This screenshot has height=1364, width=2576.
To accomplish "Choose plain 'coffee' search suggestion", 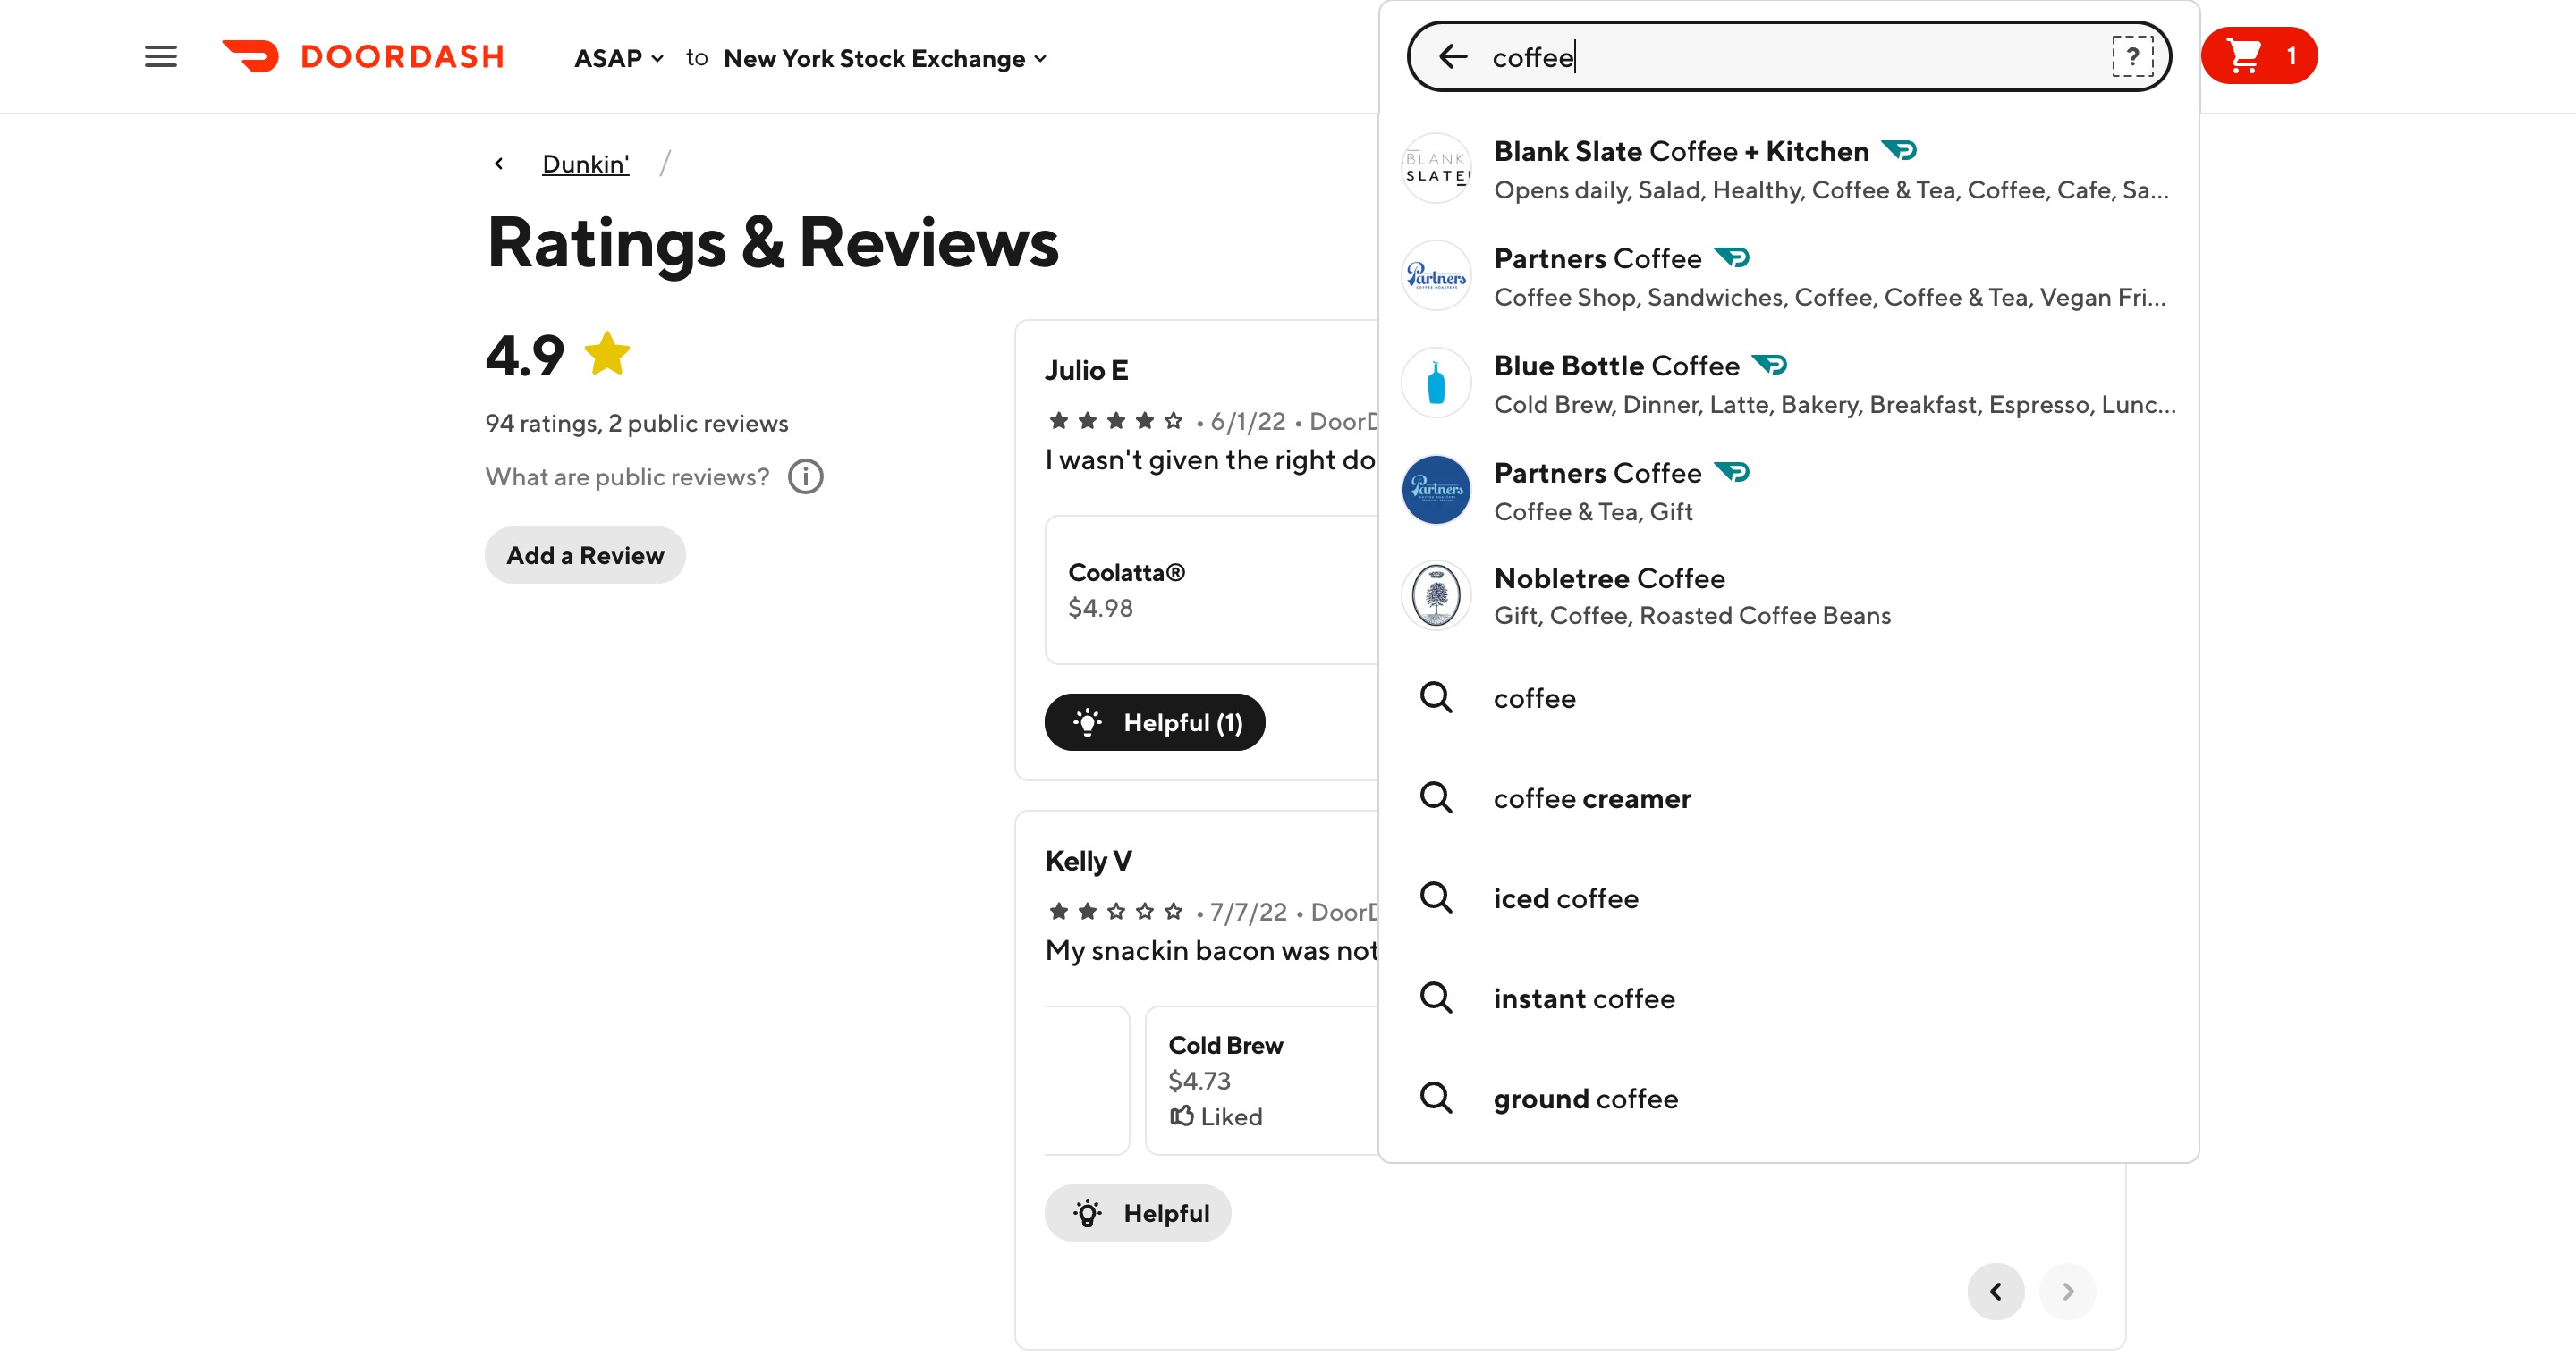I will point(1788,697).
